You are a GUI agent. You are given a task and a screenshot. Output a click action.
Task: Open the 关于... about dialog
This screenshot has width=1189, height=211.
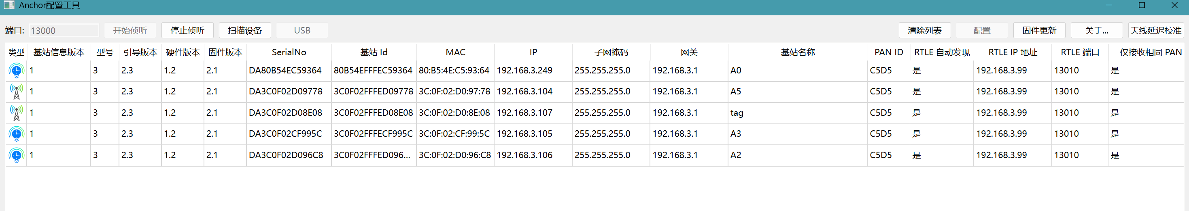click(x=1096, y=30)
